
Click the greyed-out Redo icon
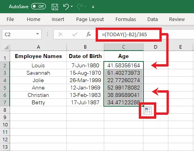(x=80, y=7)
